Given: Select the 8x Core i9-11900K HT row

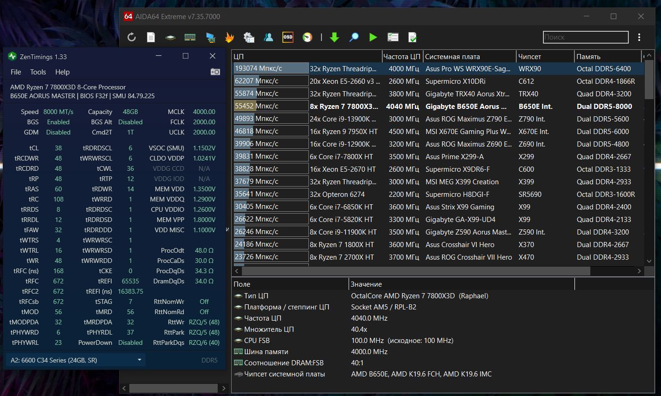Looking at the screenshot, I should [x=439, y=232].
